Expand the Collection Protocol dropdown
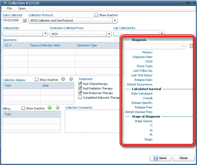Viewport: 197px width, 165px height. pos(115,21)
